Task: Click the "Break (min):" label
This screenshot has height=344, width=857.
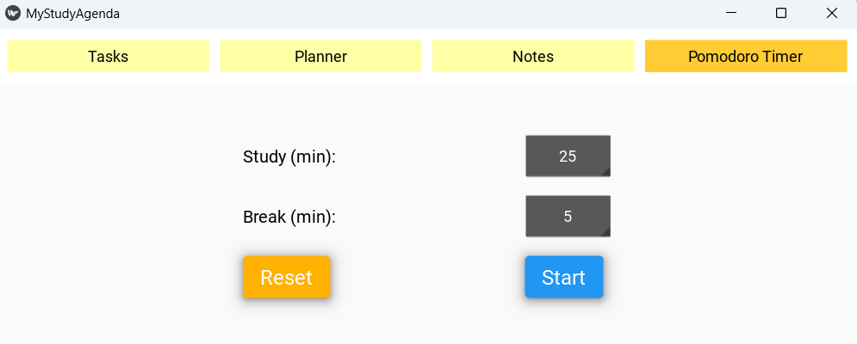Action: (x=289, y=218)
